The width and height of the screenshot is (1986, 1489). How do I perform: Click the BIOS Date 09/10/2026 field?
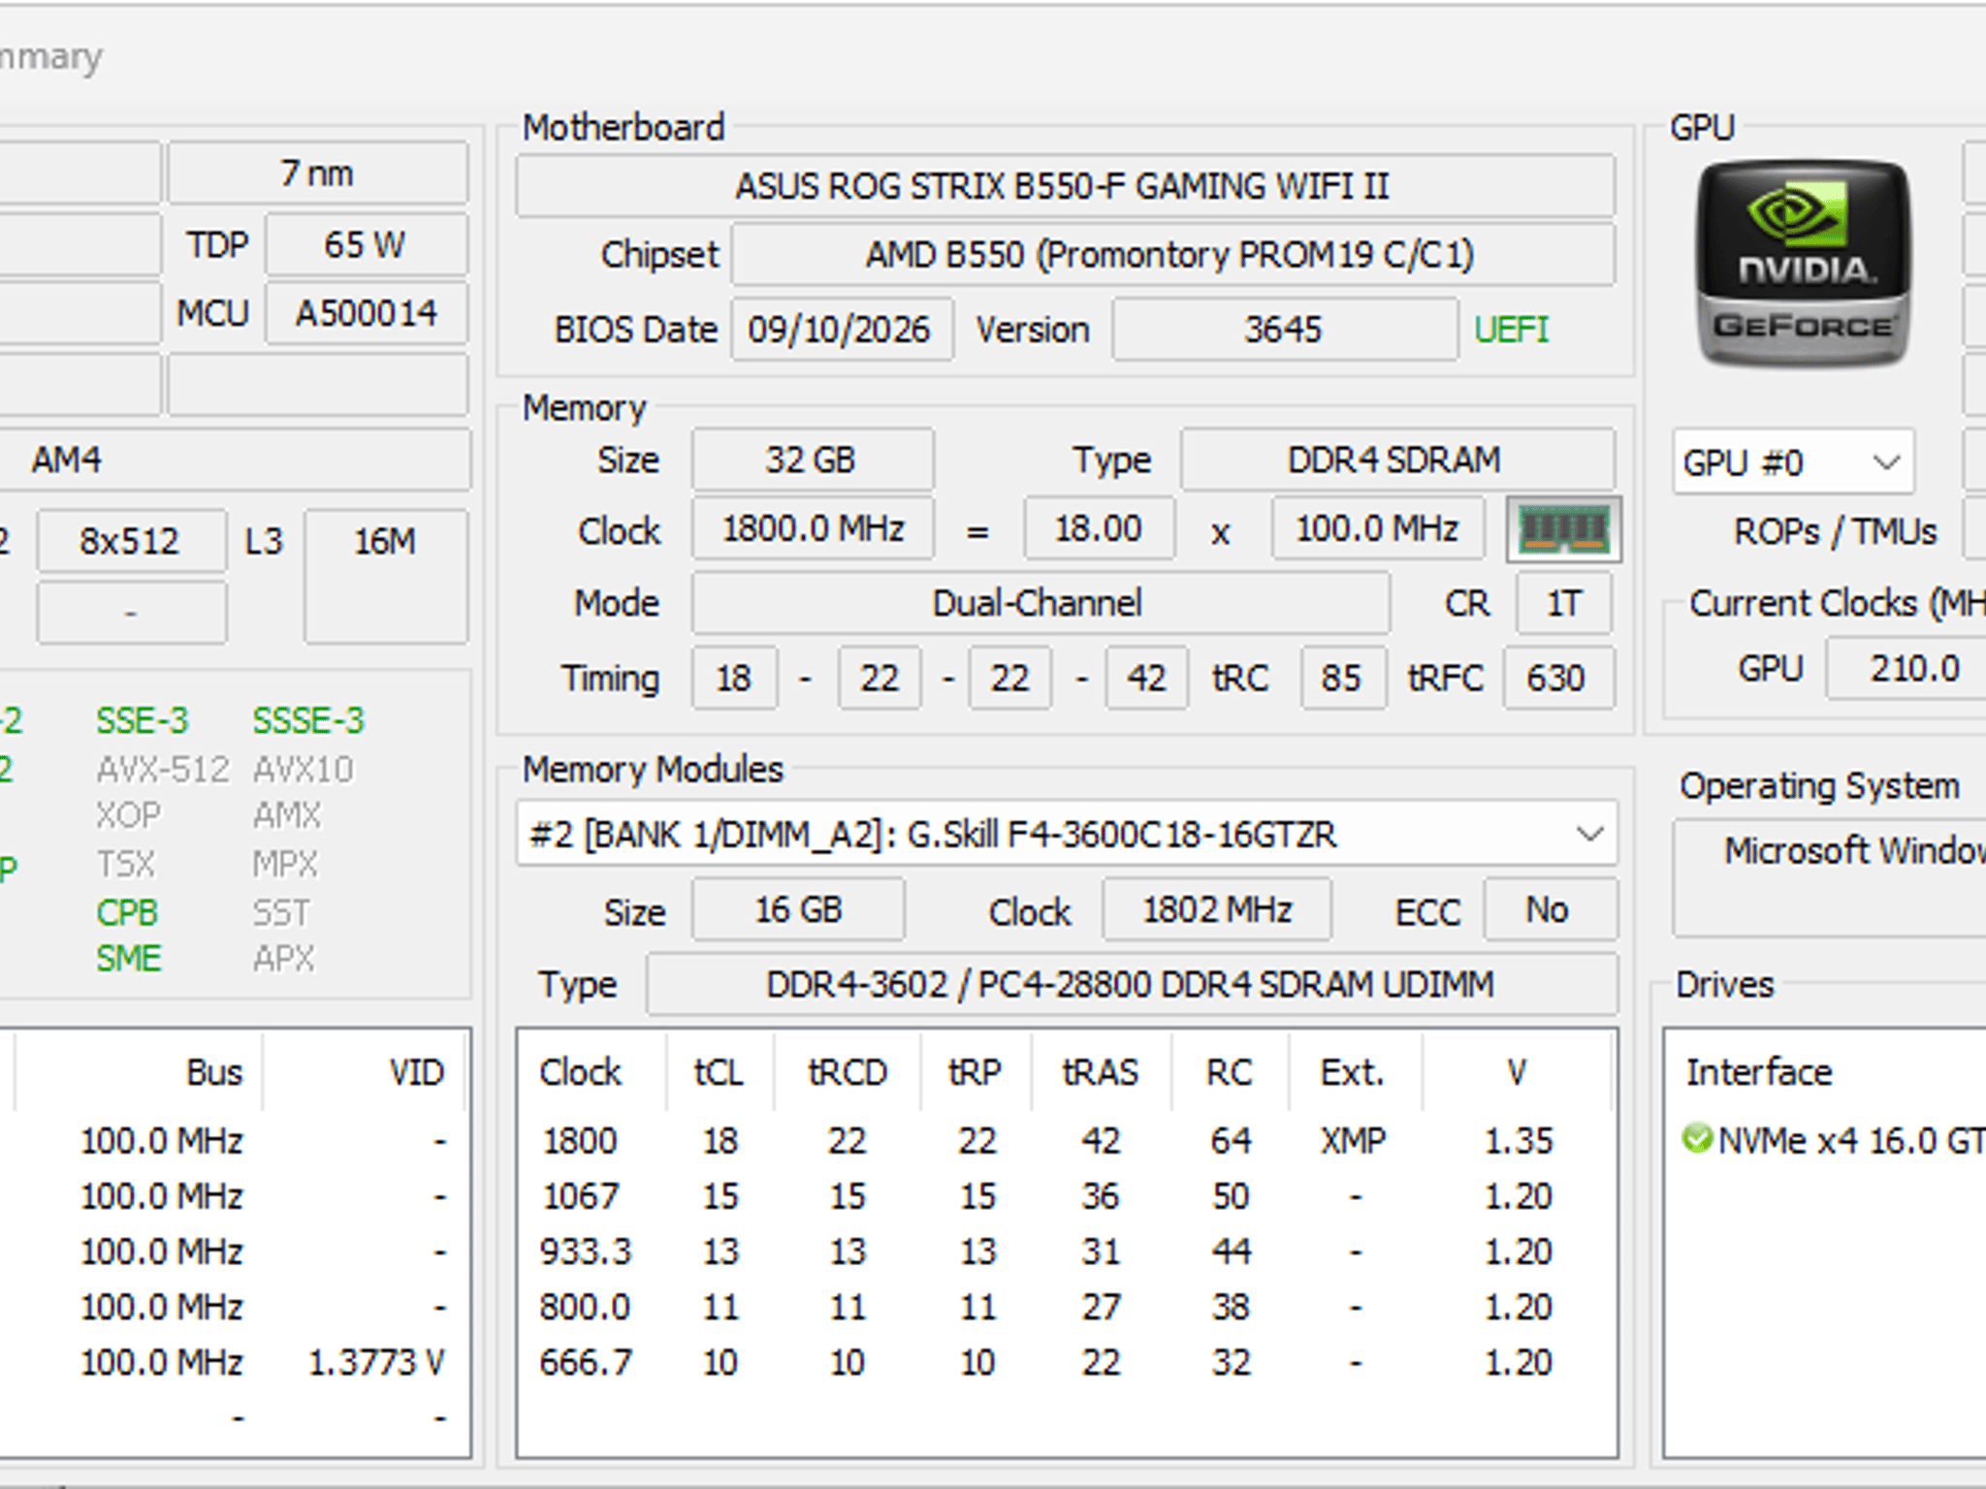[x=841, y=330]
